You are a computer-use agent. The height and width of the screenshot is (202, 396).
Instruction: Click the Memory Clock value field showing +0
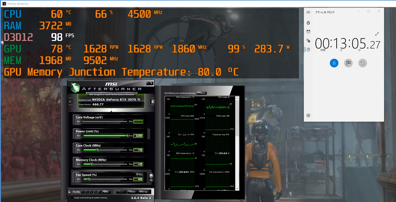pos(138,164)
